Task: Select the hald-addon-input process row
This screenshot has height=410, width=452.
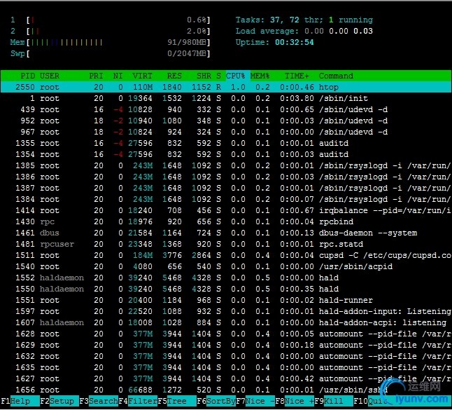Action: [x=226, y=312]
